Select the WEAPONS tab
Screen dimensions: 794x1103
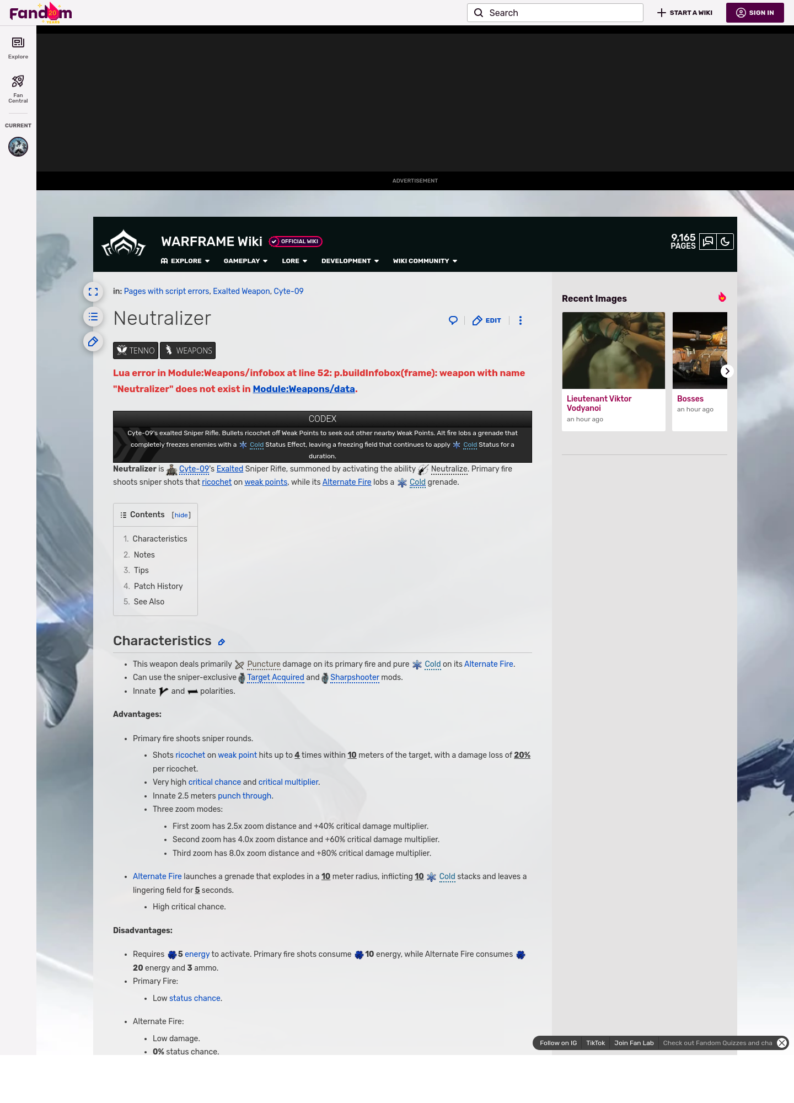click(x=188, y=351)
